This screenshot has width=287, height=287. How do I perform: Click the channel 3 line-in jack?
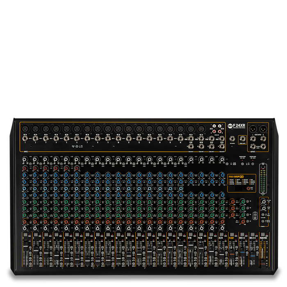(x=46, y=139)
